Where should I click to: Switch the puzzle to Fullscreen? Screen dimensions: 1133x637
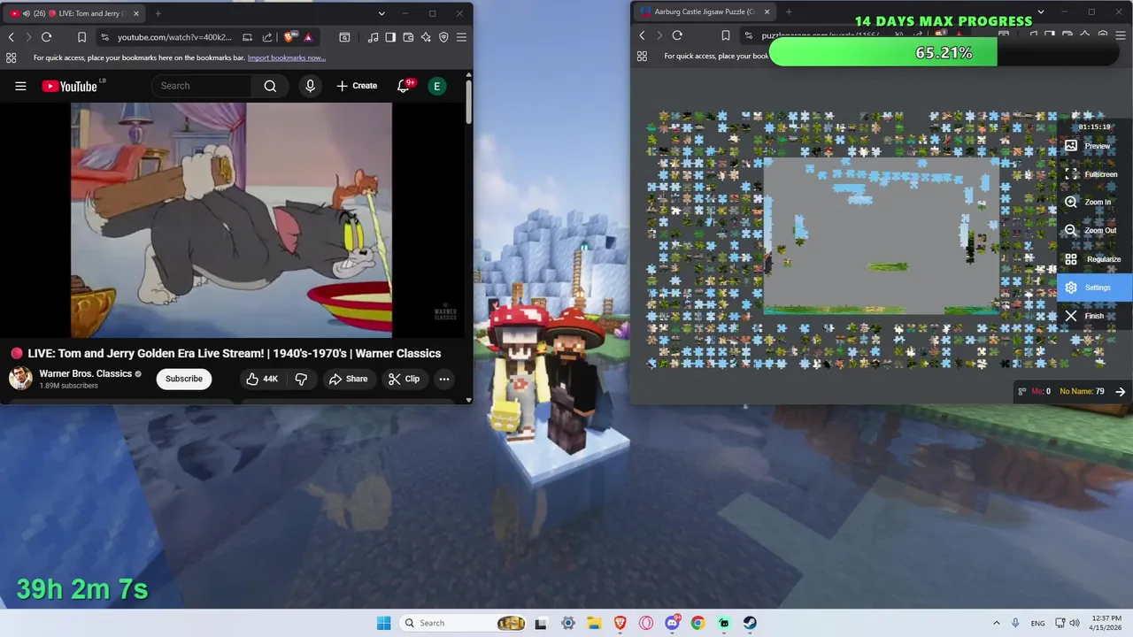[1095, 174]
